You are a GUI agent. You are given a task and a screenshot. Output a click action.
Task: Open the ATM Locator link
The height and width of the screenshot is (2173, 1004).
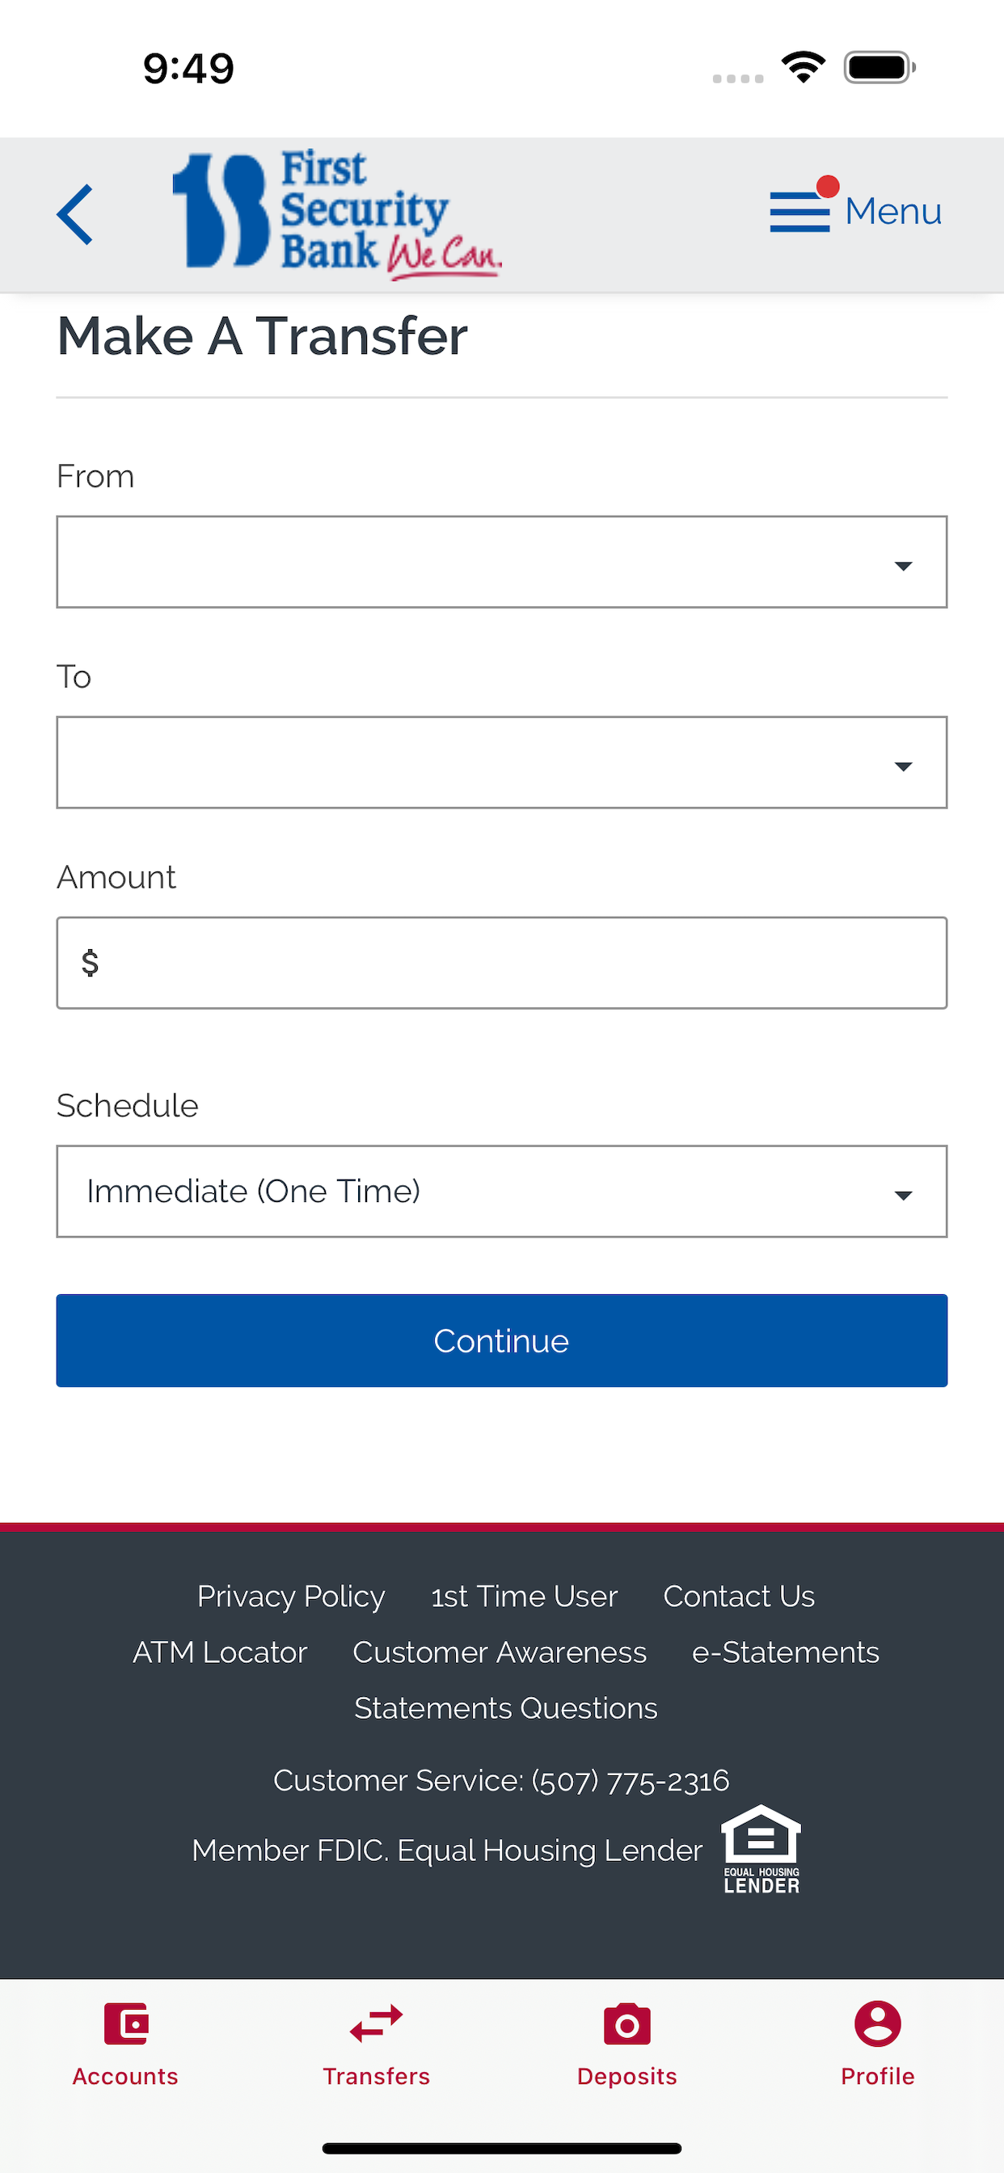220,1652
